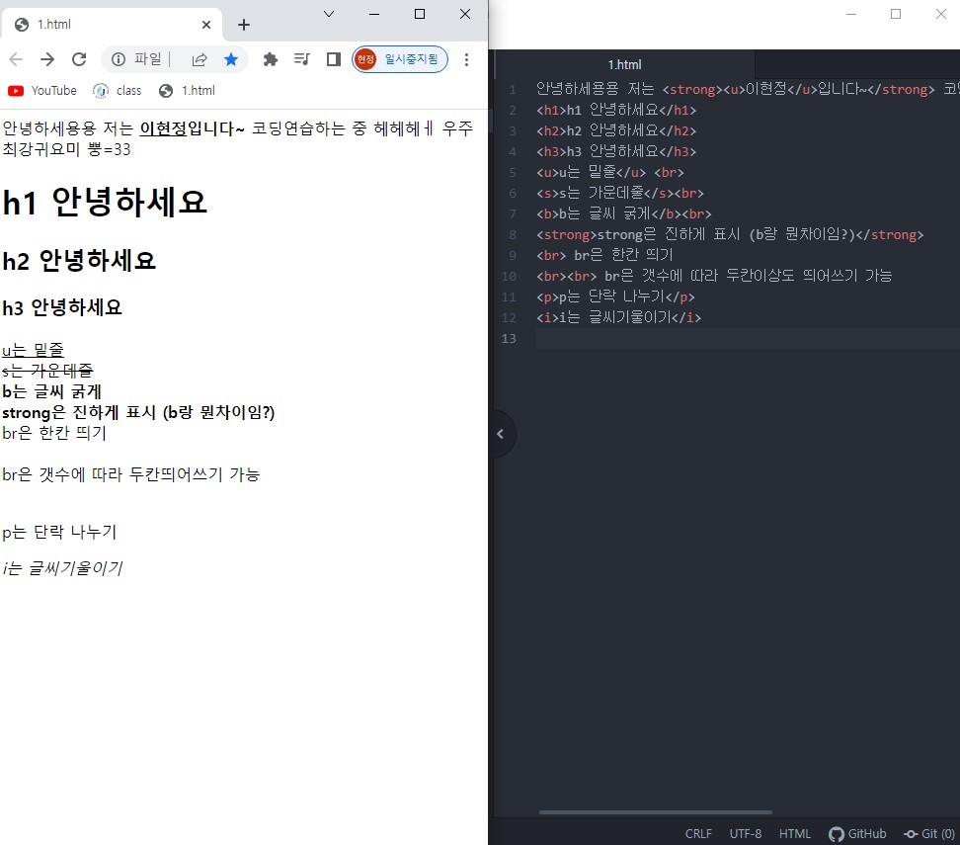The image size is (960, 845).
Task: Open the Chrome tab search chevron
Action: [x=329, y=14]
